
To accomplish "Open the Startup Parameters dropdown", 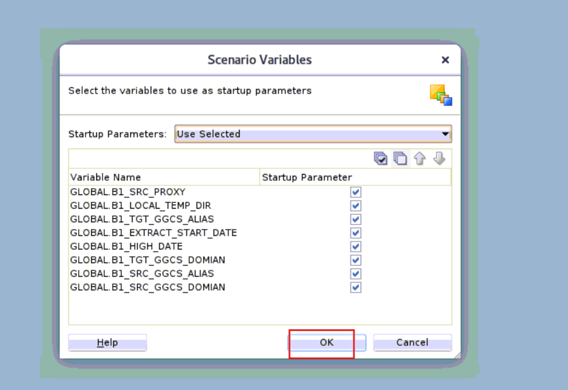I will [446, 134].
